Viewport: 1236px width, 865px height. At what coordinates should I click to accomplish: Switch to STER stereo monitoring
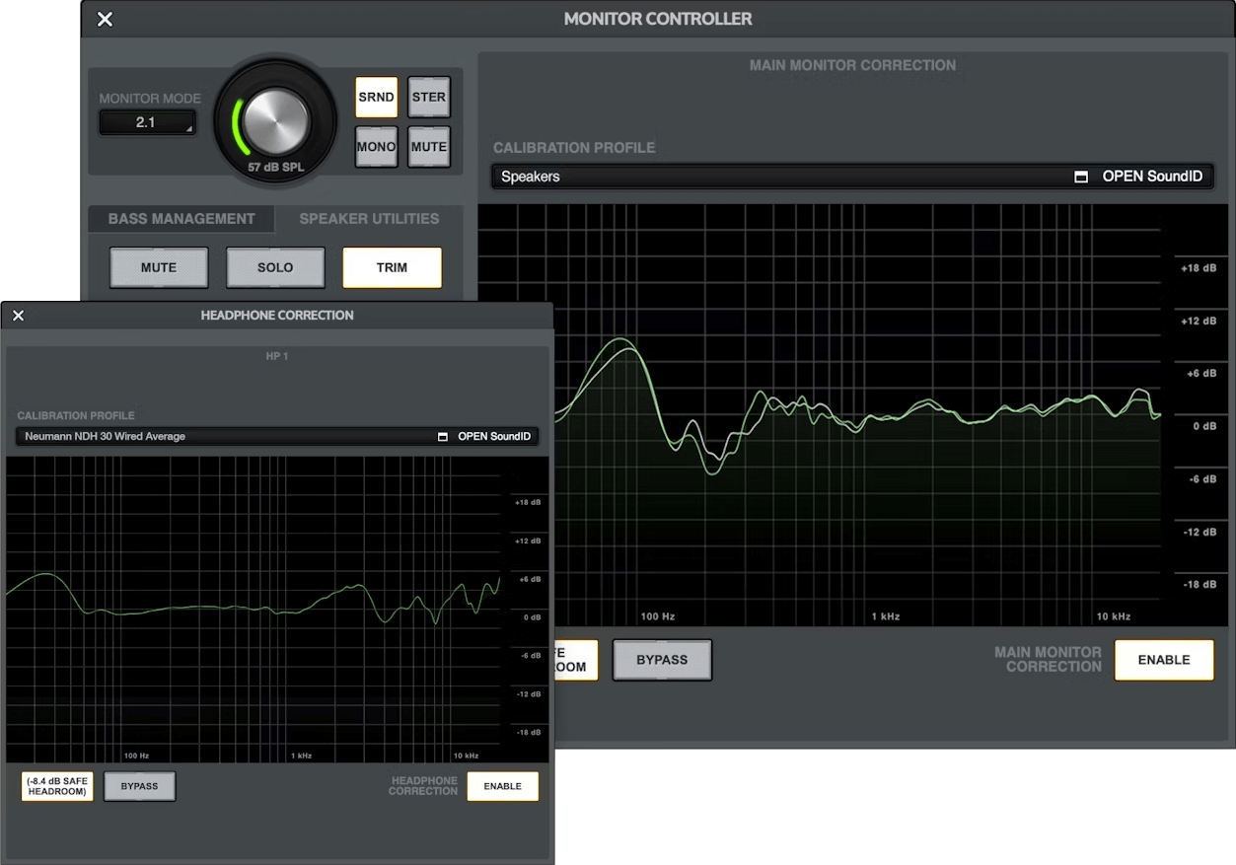[429, 97]
